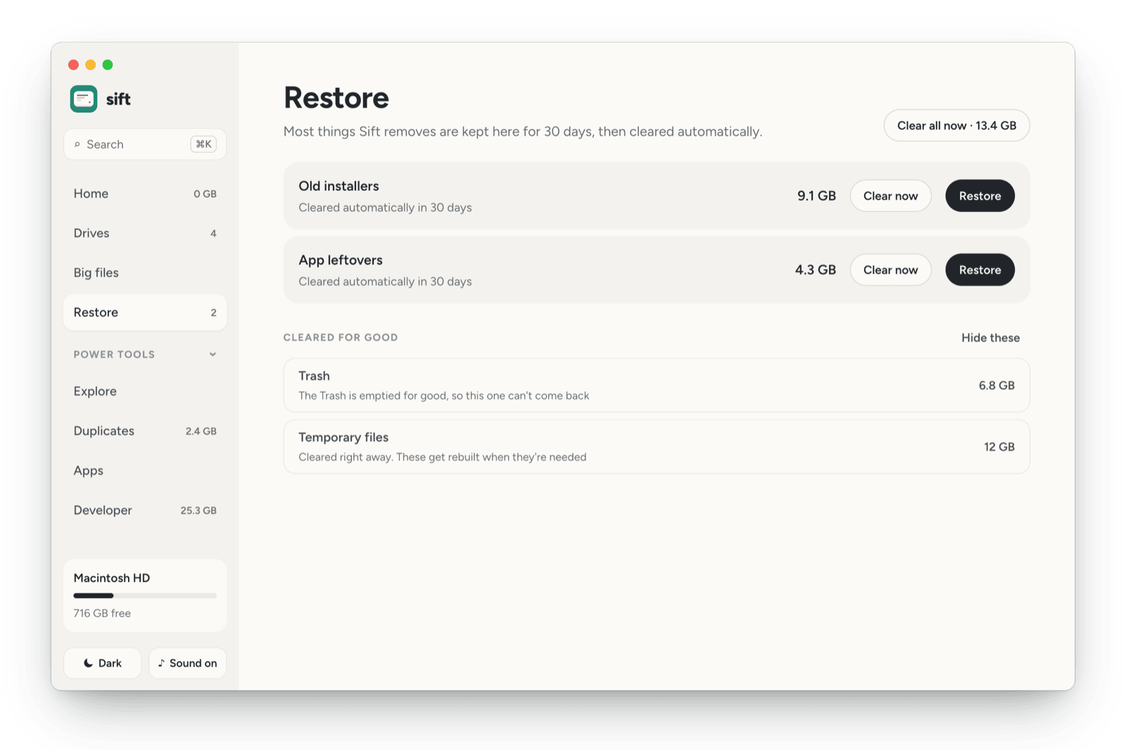Image resolution: width=1126 pixels, height=750 pixels.
Task: Toggle Dark mode
Action: coord(103,663)
